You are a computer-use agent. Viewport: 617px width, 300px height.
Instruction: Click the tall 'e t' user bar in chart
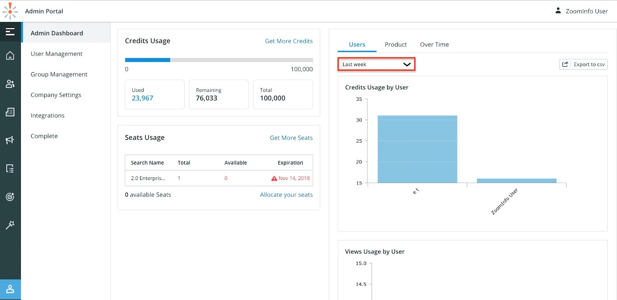417,149
